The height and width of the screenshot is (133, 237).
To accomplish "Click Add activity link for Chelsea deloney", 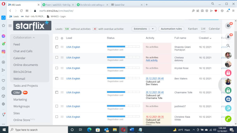I will pos(152,60).
